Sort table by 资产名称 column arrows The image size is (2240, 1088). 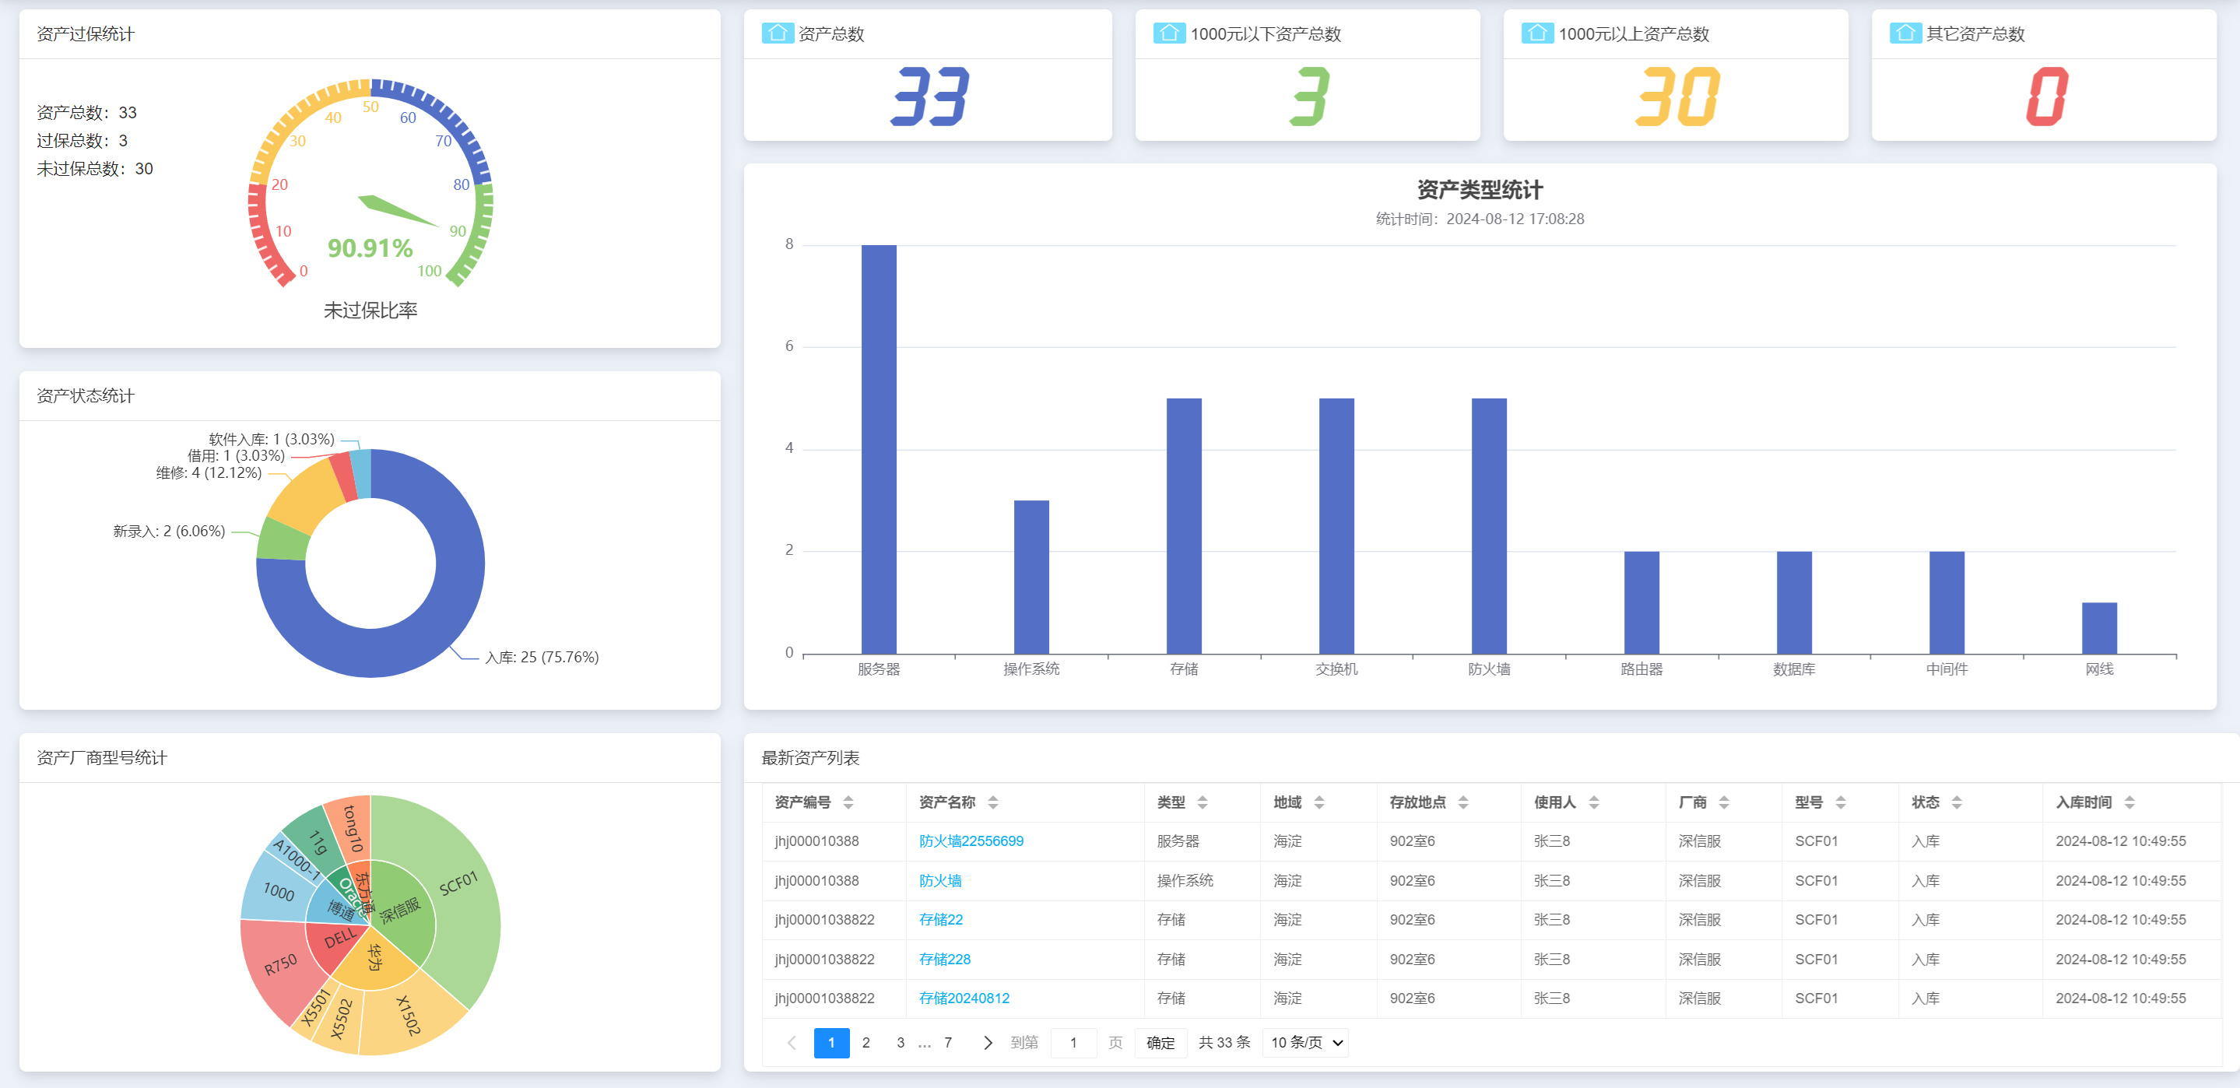(x=992, y=802)
